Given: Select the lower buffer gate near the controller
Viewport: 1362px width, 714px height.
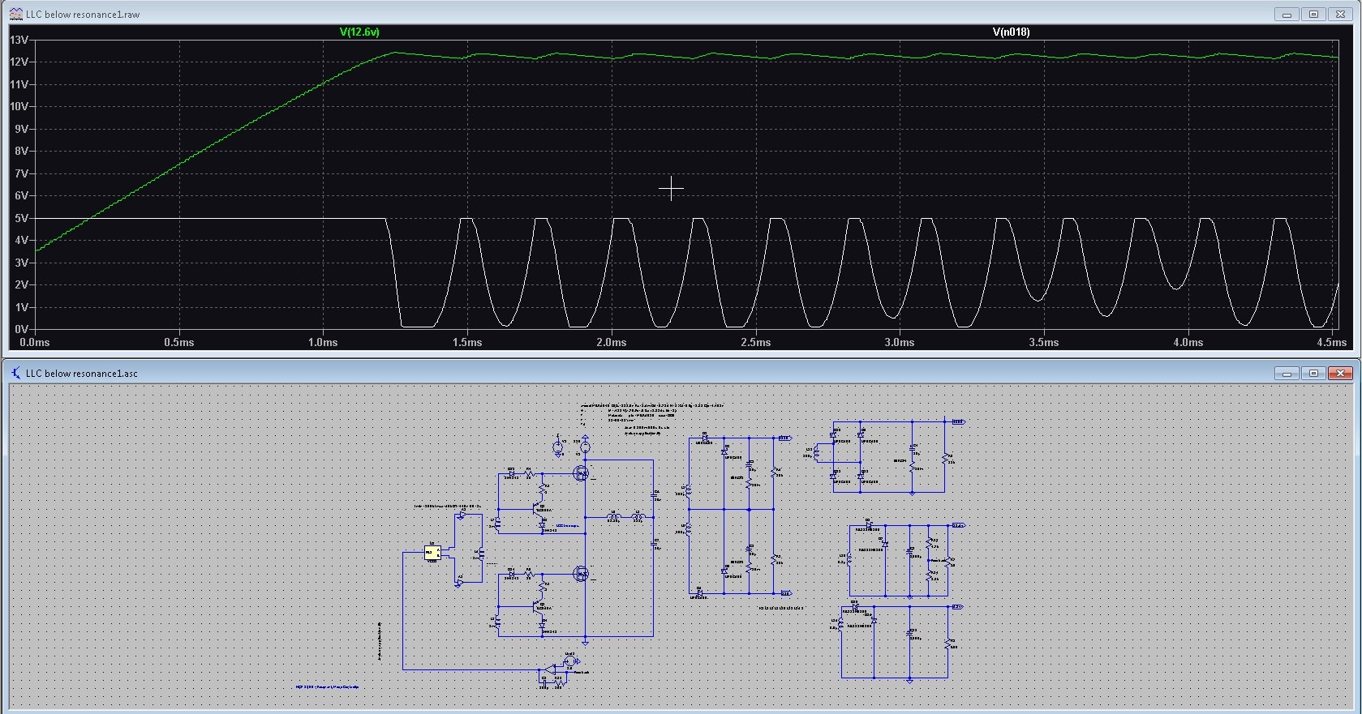Looking at the screenshot, I should (460, 583).
